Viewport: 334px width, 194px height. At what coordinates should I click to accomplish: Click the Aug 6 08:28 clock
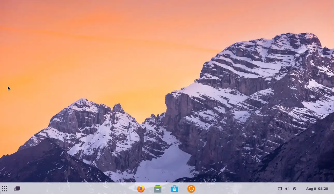(317, 189)
